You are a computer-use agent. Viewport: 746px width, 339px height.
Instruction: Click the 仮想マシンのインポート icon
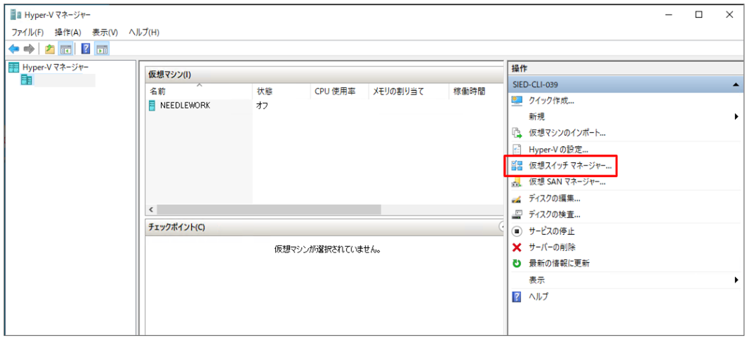click(x=517, y=133)
